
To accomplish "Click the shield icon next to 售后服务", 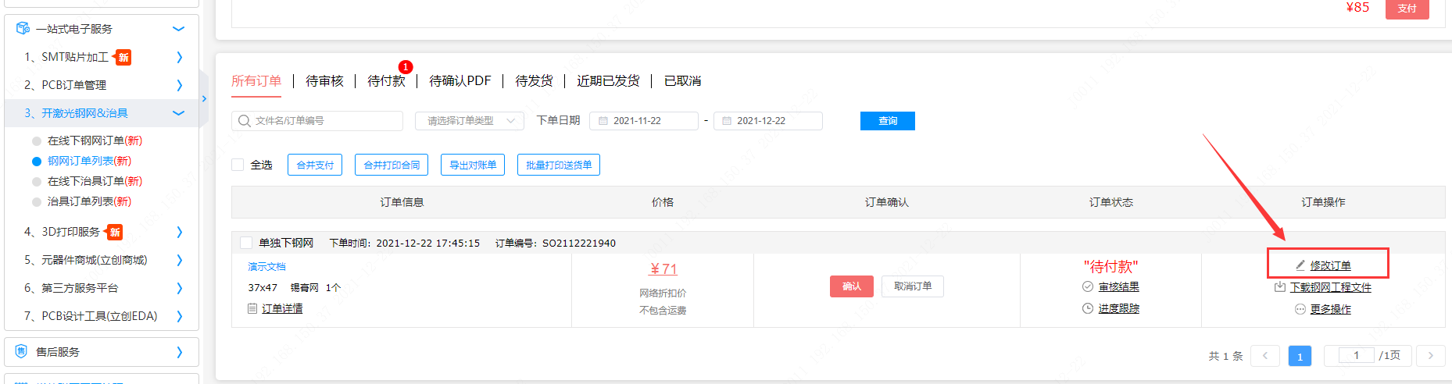I will pos(21,351).
